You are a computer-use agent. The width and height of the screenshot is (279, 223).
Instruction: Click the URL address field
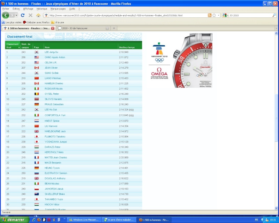(128, 15)
